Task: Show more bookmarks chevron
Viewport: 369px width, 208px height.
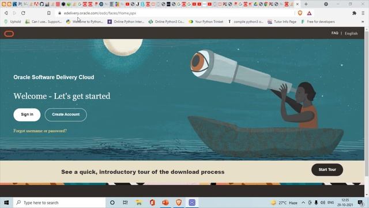Action: (363, 22)
